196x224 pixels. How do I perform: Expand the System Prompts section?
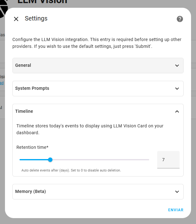coord(98,89)
